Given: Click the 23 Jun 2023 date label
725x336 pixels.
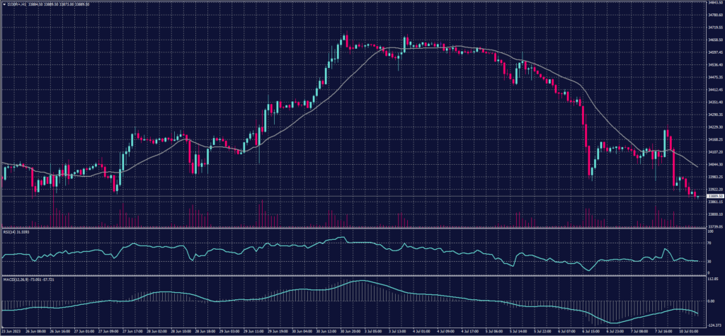Looking at the screenshot, I should [11, 330].
